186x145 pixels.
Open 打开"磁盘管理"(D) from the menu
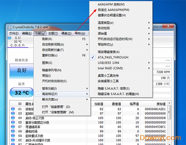tap(58, 107)
